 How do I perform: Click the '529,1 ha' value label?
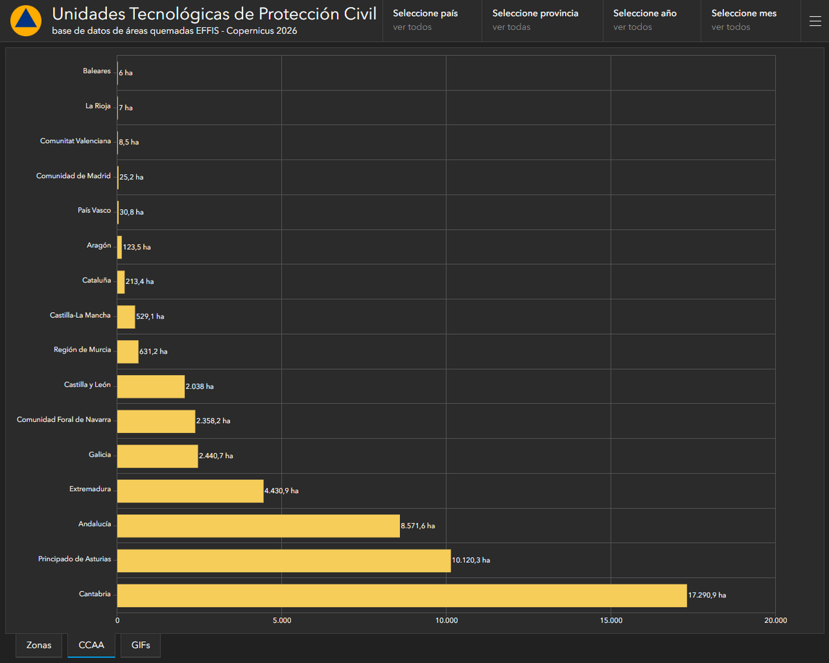(151, 316)
